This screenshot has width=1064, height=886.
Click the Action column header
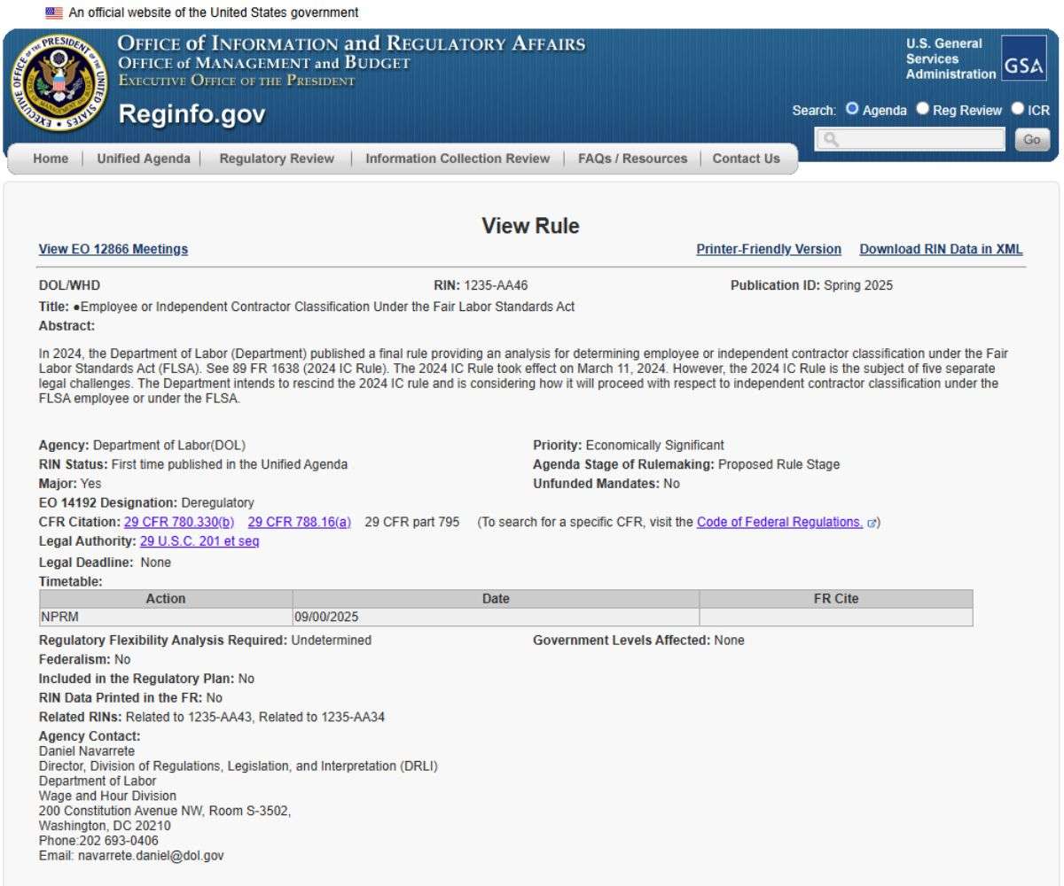pos(166,599)
